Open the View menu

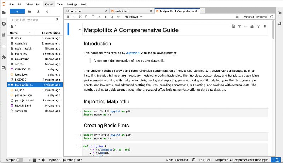click(29, 4)
